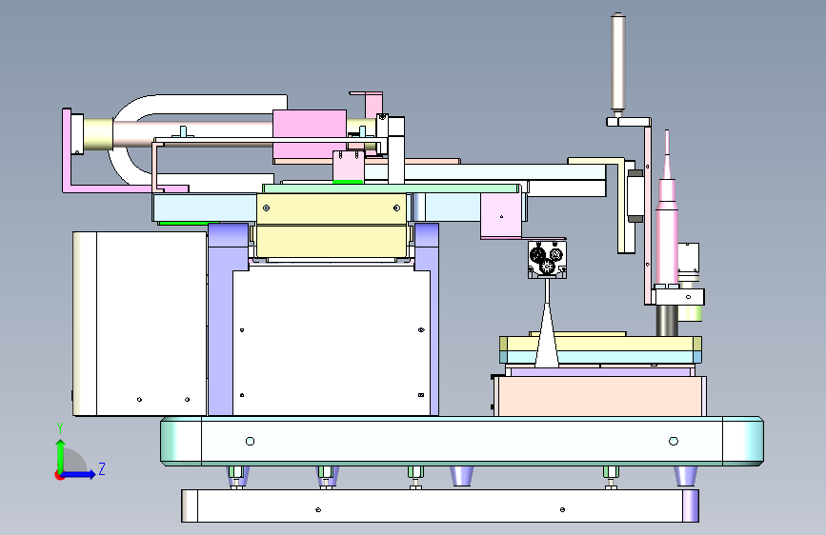Select the bottom white frame rail

coord(440,506)
